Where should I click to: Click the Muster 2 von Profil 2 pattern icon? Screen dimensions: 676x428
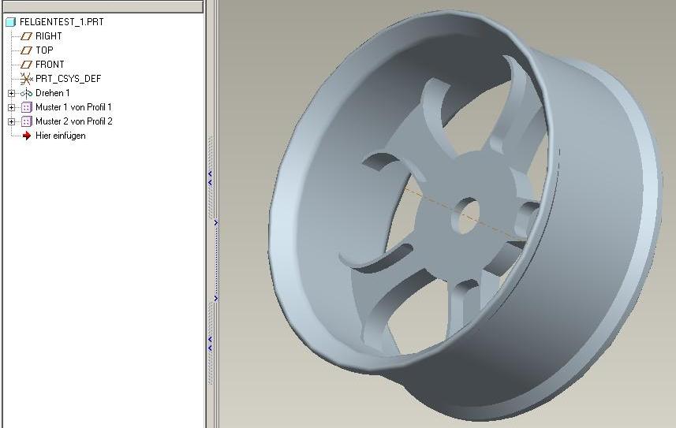[26, 121]
